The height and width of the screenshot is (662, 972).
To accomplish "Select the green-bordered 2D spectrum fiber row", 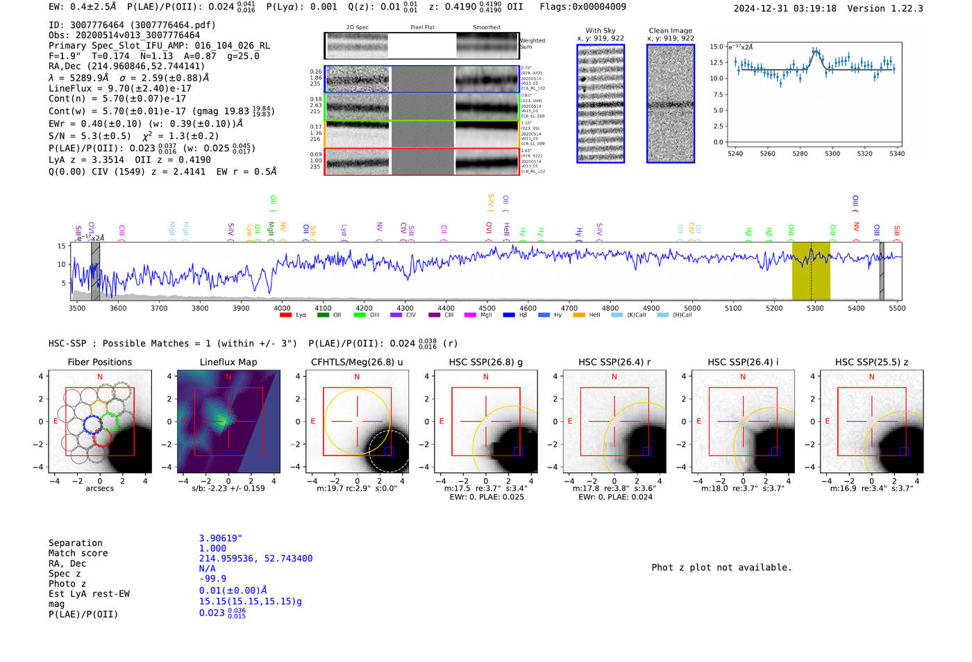I will 421,107.
